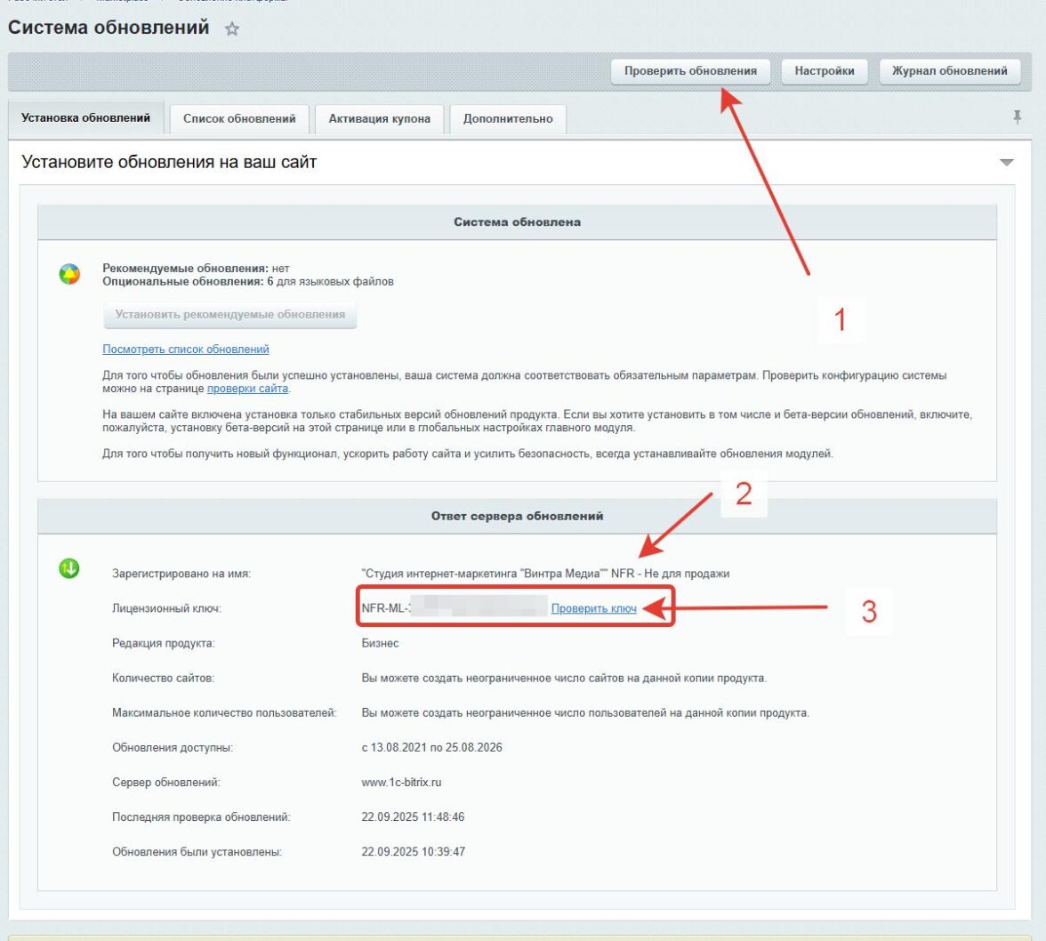
Task: Click the Ответ сервера обновлений header
Action: pos(517,516)
